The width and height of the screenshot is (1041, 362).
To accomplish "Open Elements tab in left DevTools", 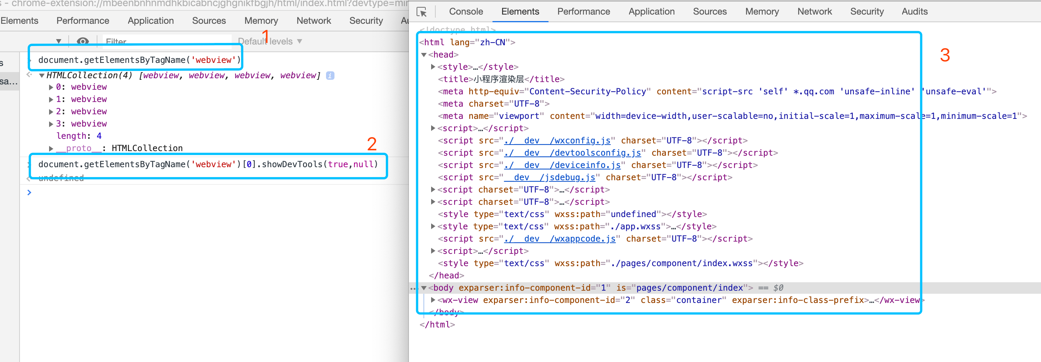I will tap(19, 21).
